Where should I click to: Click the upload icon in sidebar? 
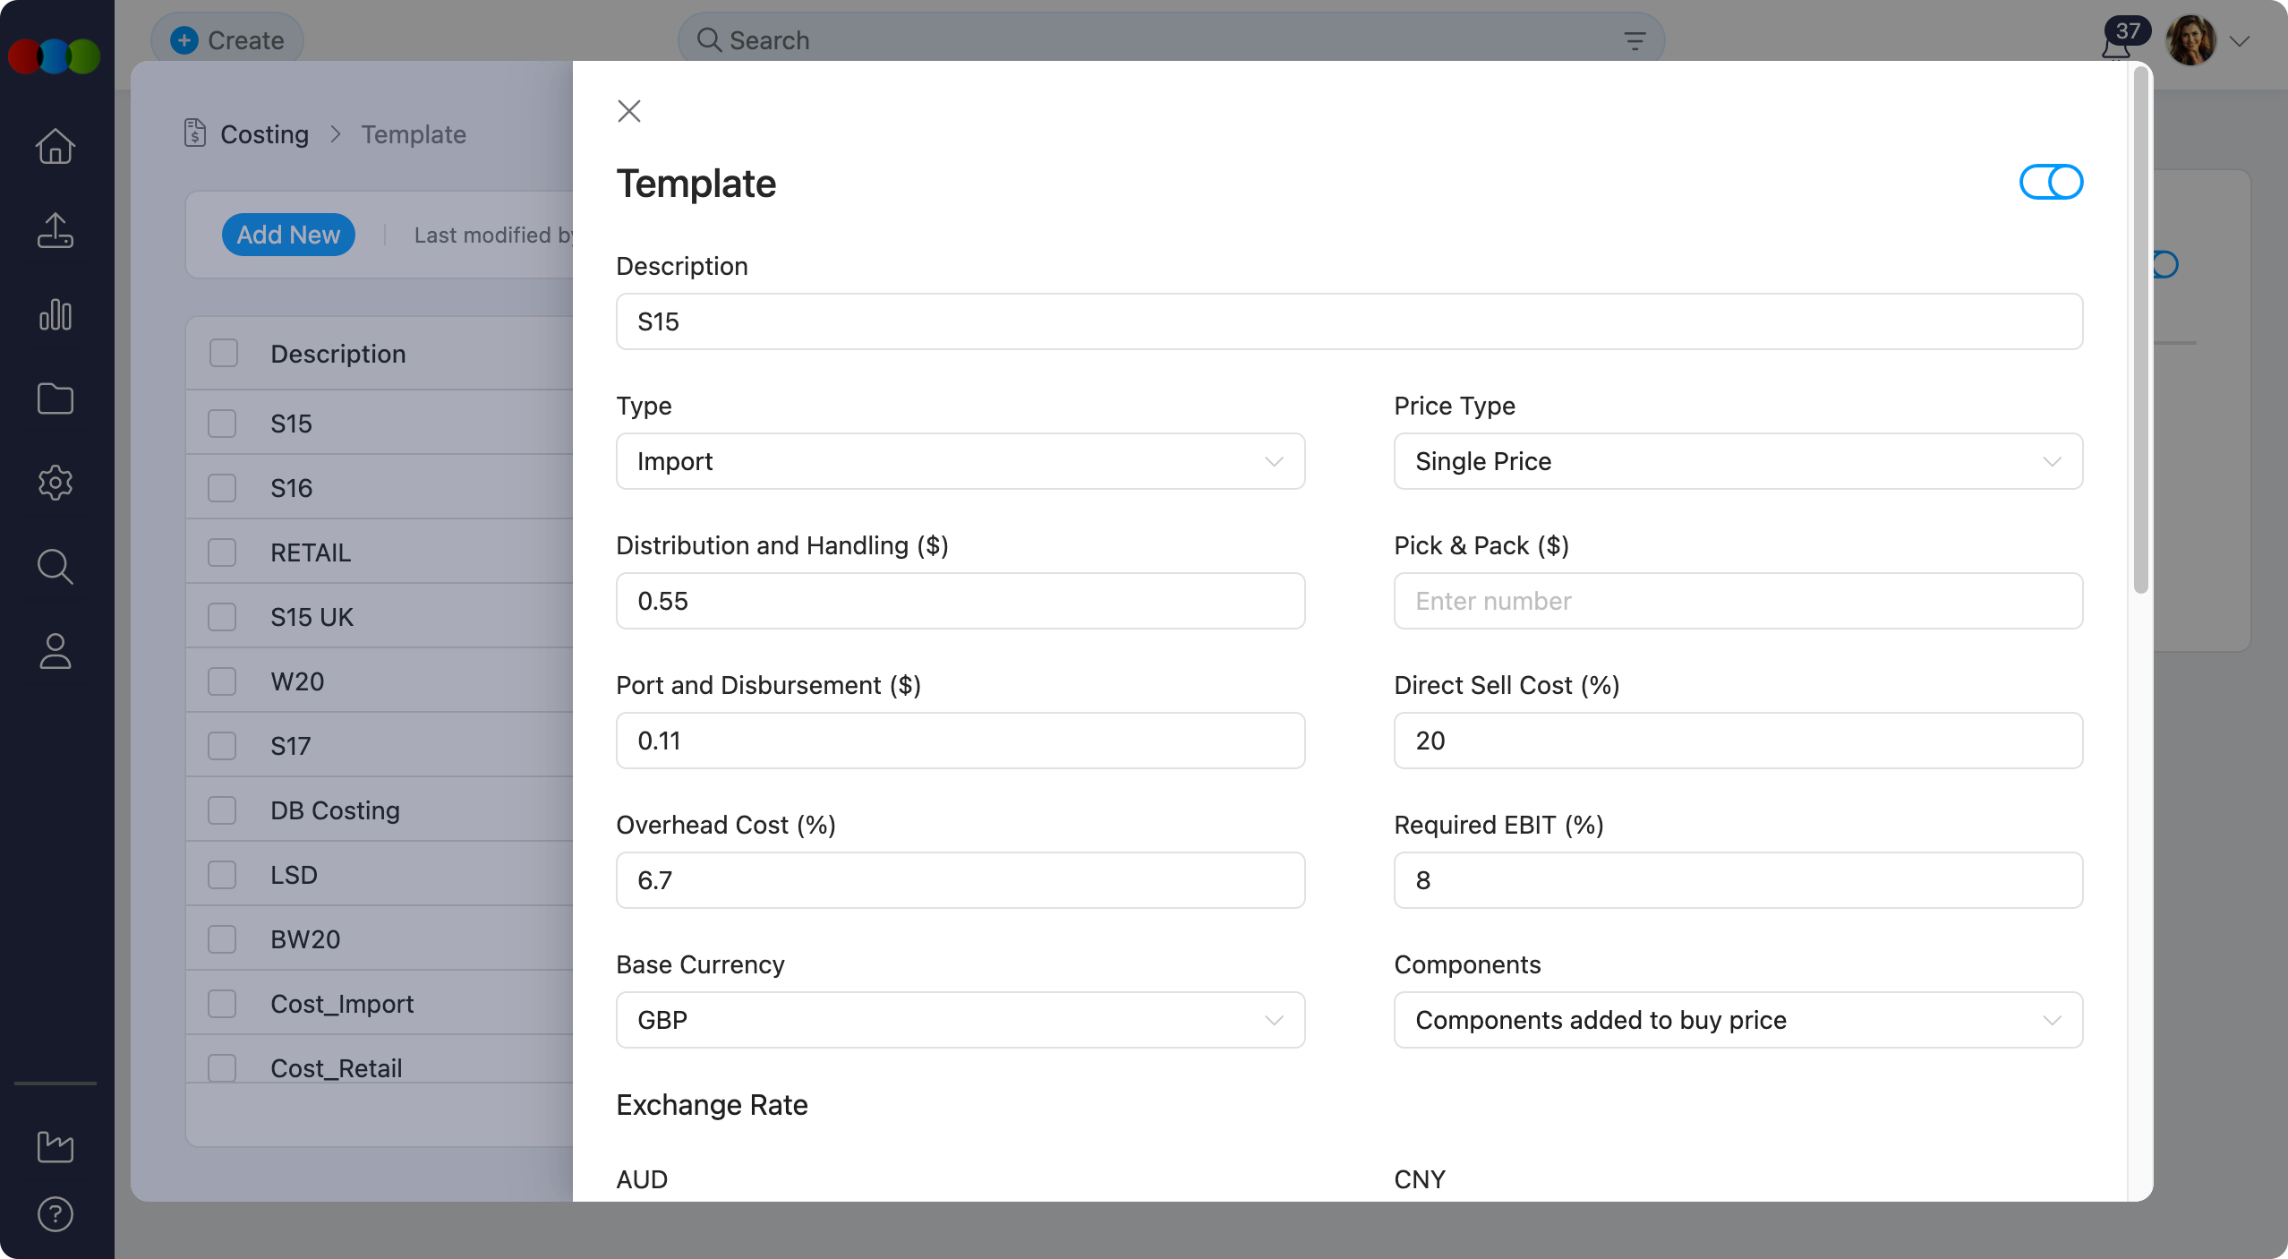tap(55, 230)
